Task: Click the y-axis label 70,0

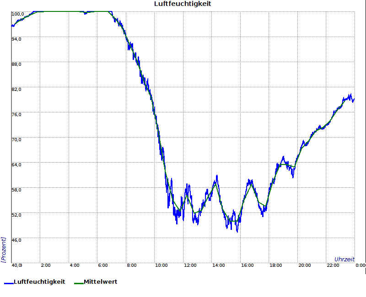Action: click(x=16, y=140)
